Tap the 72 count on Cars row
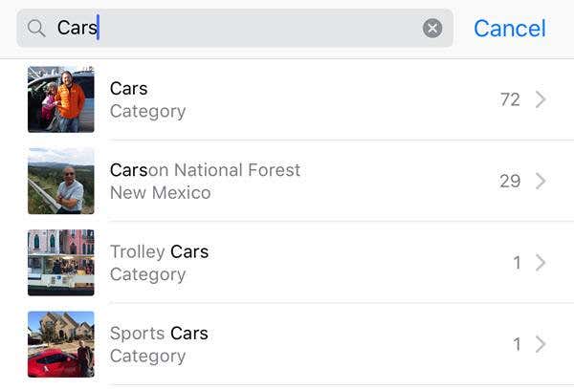Viewport: 574px width, 390px height. click(x=510, y=99)
